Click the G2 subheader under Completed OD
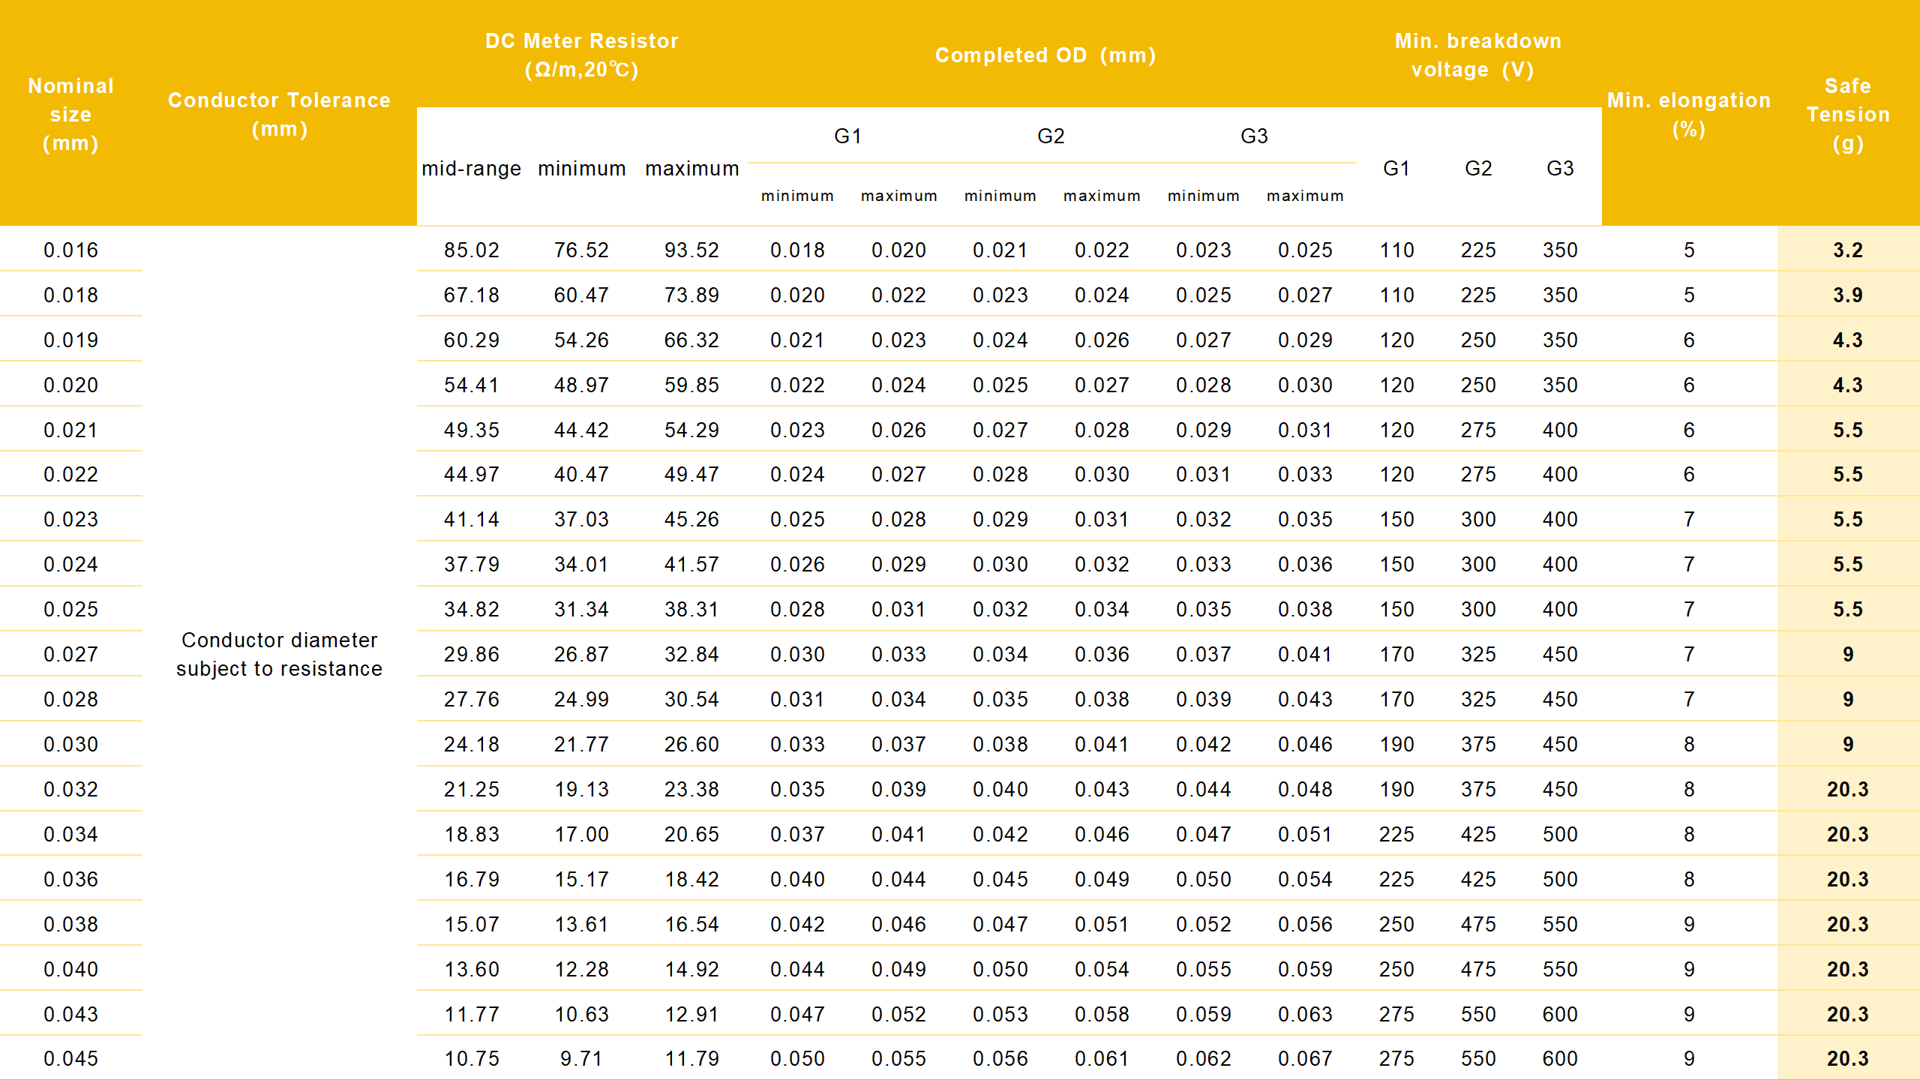Viewport: 1920px width, 1080px height. click(1051, 136)
